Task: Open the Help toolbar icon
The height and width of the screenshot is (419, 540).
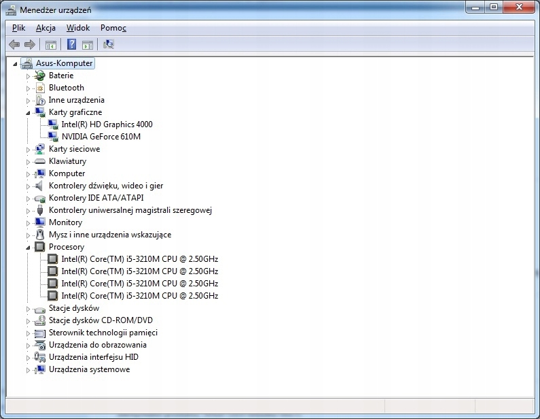Action: coord(71,44)
